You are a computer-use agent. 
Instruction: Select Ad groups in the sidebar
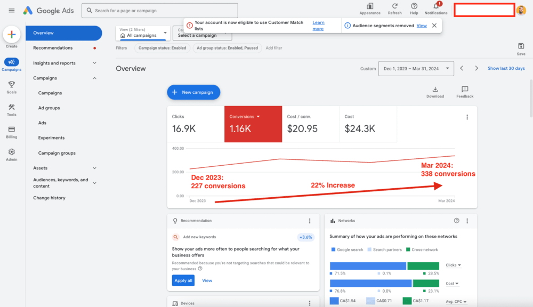(49, 108)
